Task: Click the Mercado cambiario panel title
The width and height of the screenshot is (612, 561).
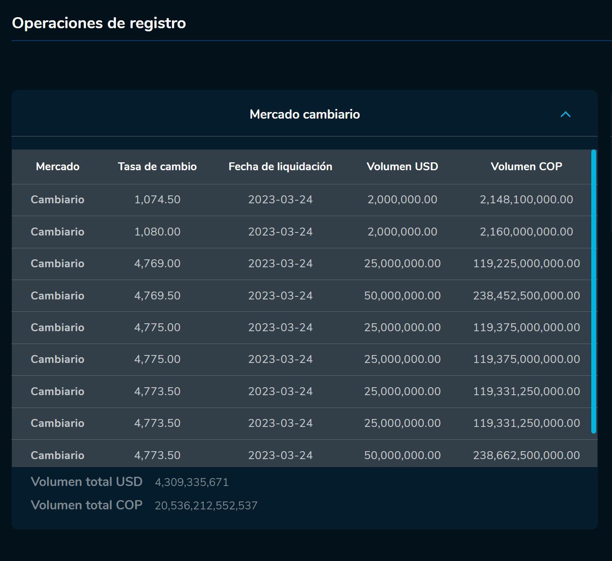Action: [x=305, y=115]
